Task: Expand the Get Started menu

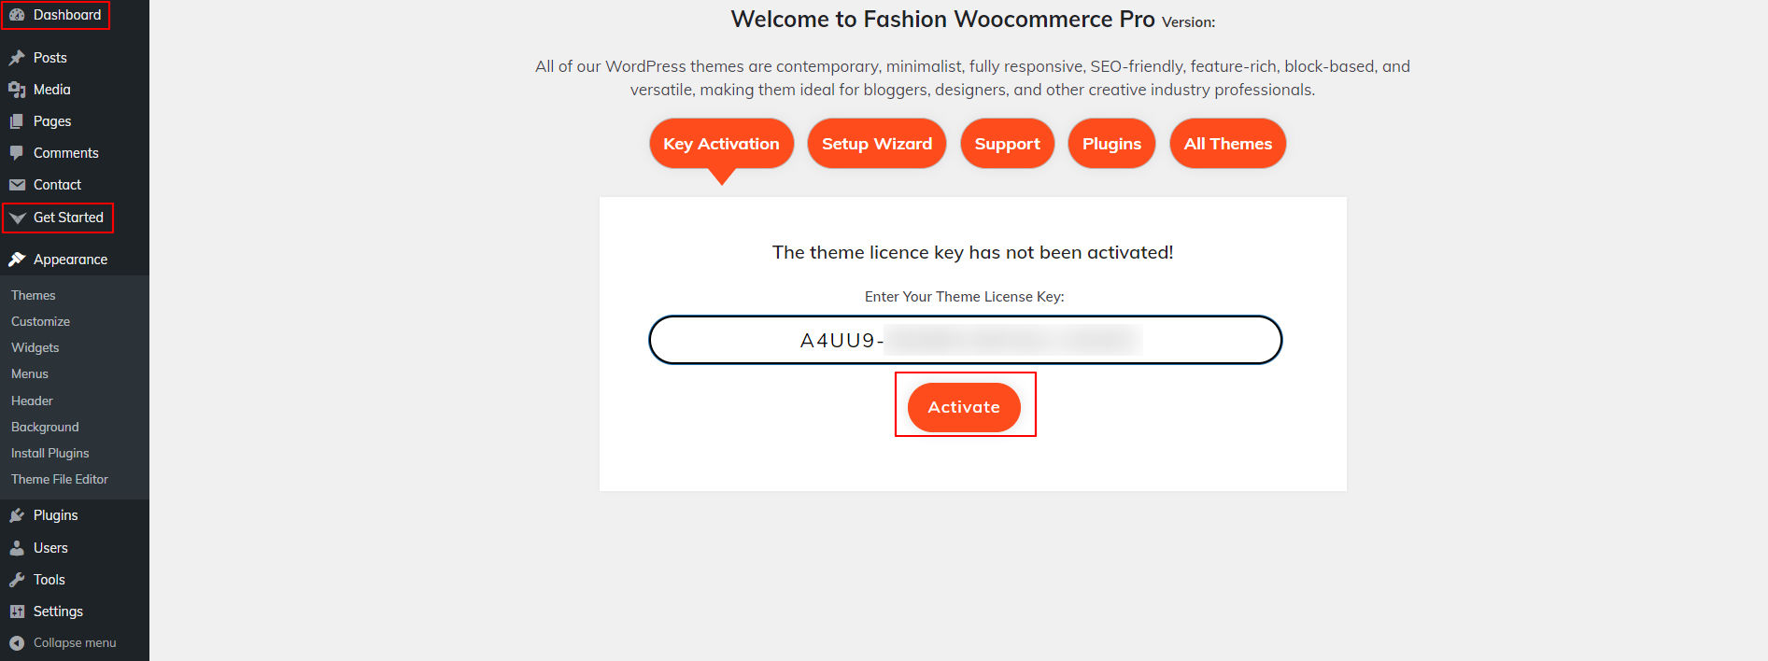Action: pos(68,218)
